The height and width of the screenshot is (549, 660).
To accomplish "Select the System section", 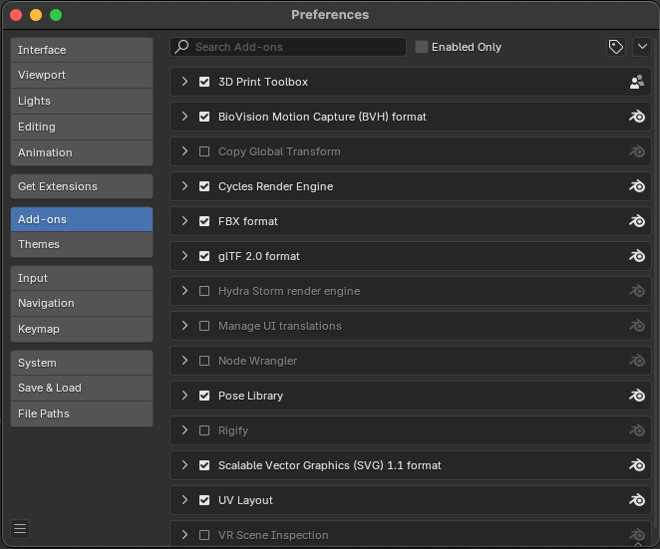I will [82, 363].
